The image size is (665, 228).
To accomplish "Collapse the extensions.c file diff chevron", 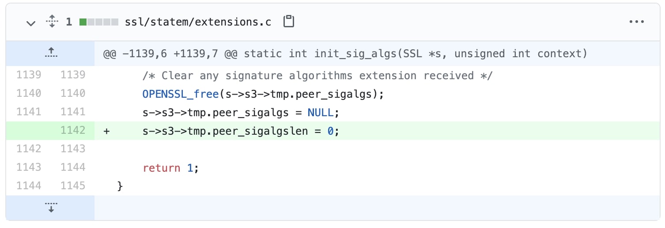I will (x=30, y=22).
